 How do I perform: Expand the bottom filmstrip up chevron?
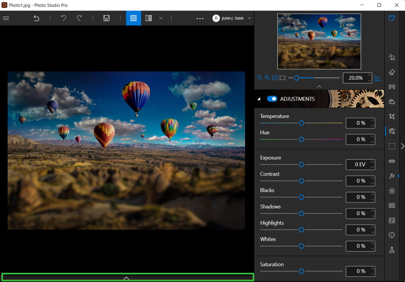126,278
